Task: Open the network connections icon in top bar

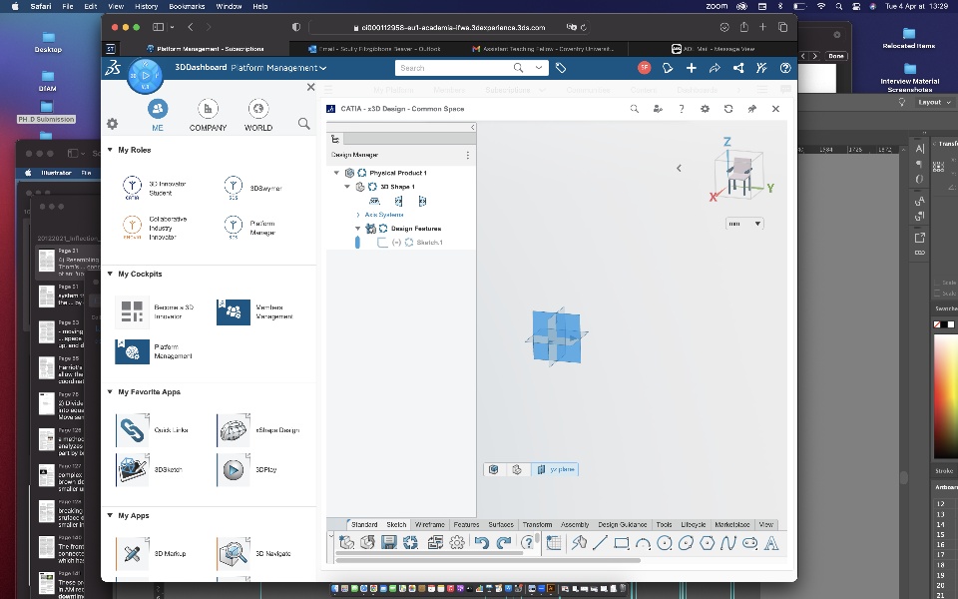Action: (738, 68)
